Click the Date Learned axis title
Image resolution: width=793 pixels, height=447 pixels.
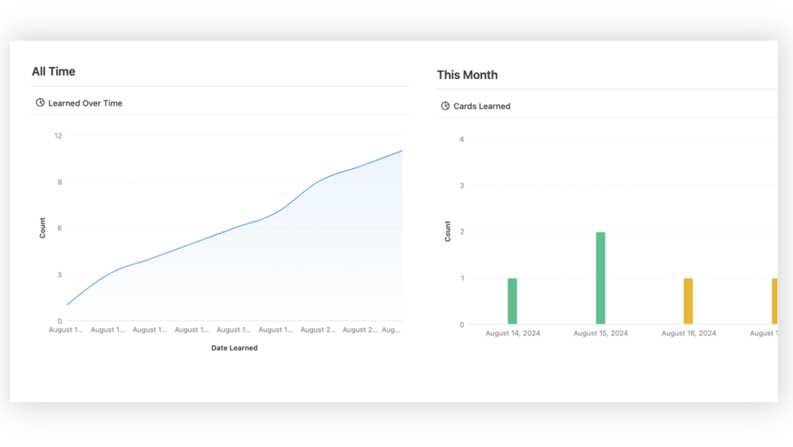coord(234,347)
